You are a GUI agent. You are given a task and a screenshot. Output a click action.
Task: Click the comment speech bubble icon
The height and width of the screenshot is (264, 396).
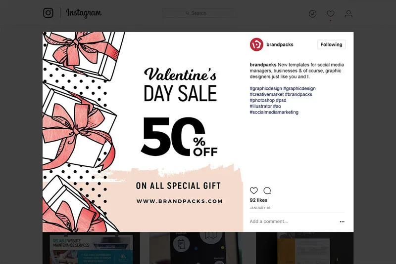[x=267, y=190]
